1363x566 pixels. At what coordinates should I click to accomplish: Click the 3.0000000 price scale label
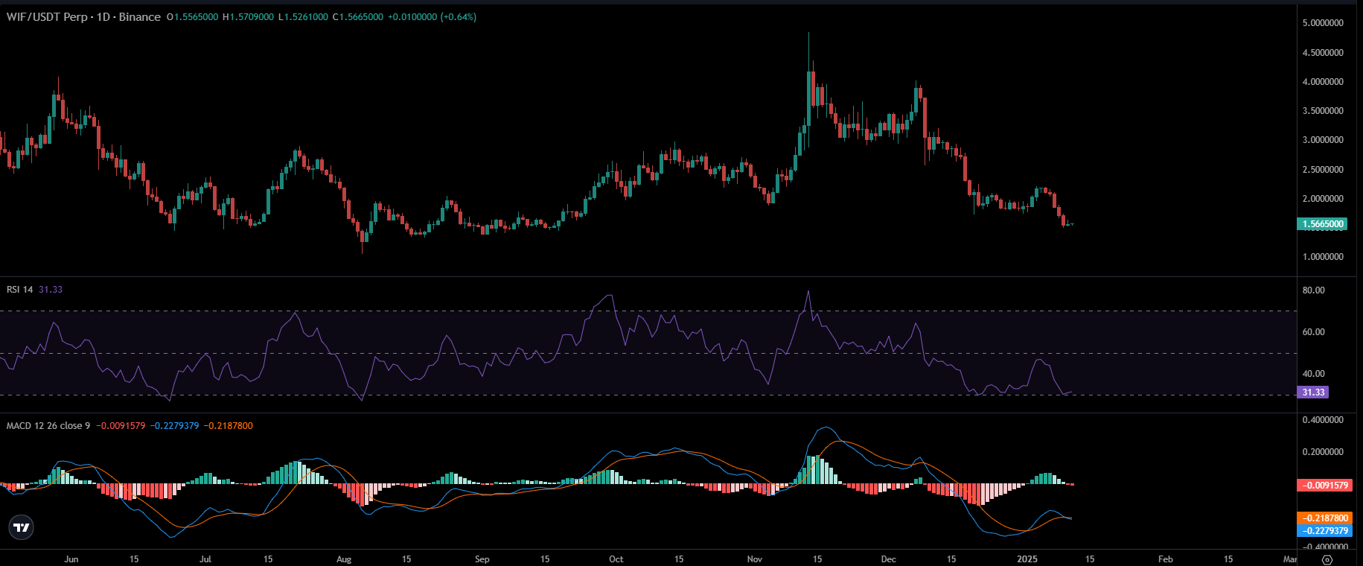[x=1323, y=140]
